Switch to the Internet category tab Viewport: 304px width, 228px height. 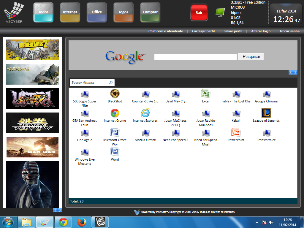click(70, 12)
